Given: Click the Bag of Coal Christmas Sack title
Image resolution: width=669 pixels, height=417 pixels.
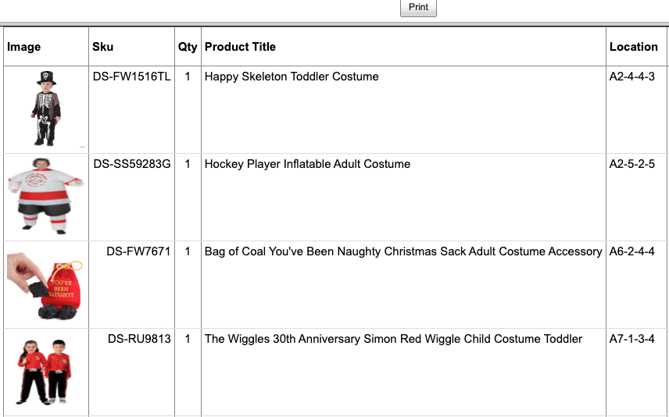Looking at the screenshot, I should click(x=403, y=251).
